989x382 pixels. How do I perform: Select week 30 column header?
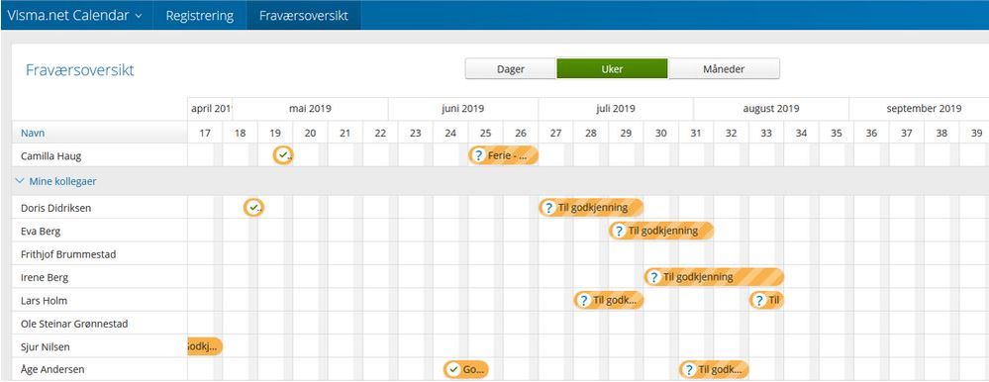pos(661,133)
